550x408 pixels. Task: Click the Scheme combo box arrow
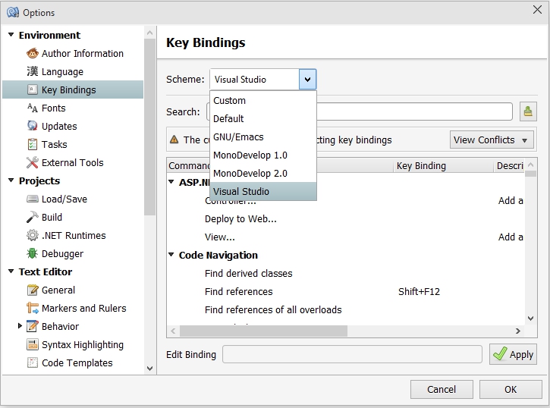pos(308,79)
